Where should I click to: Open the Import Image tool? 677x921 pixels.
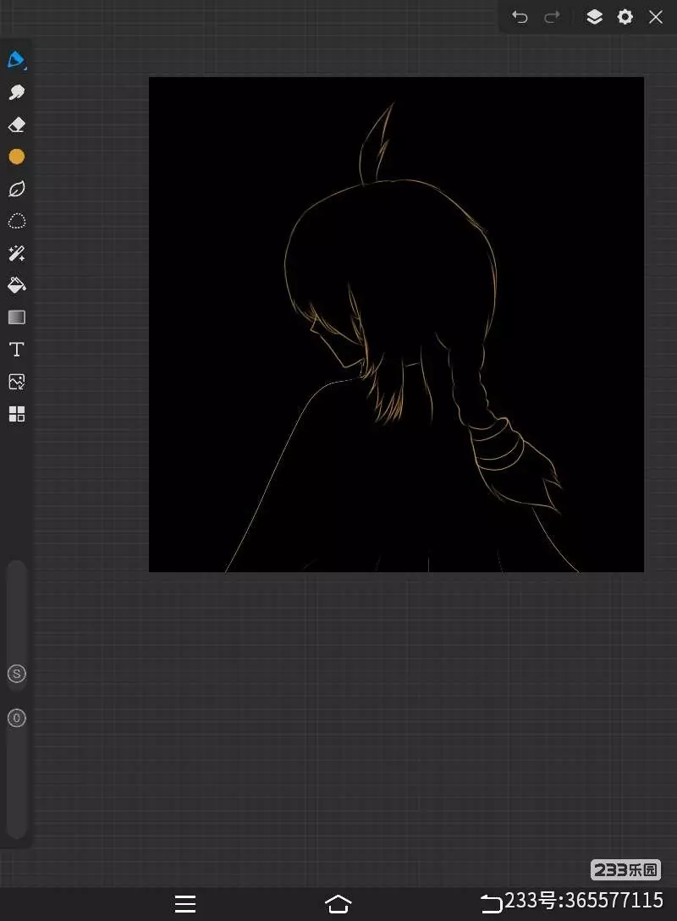(16, 382)
